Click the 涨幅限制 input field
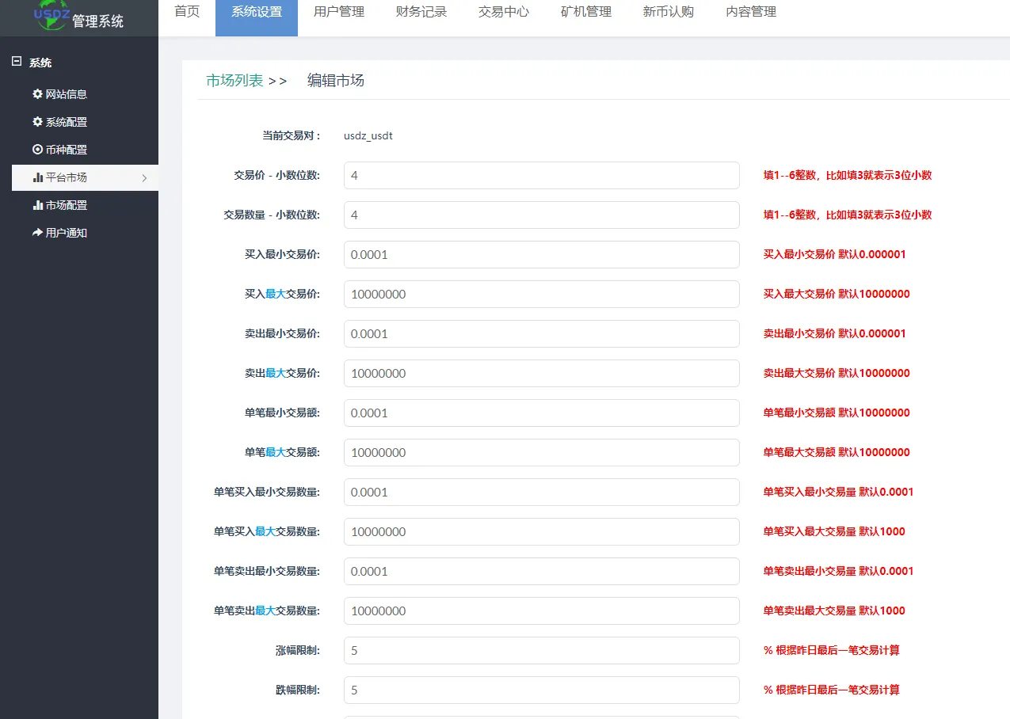 [x=541, y=650]
